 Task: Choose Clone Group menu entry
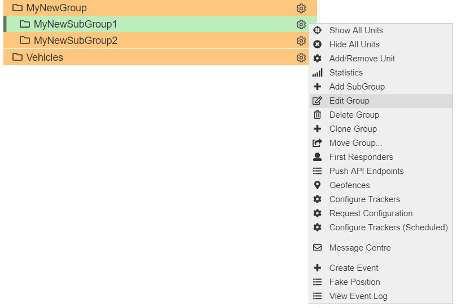click(381, 128)
